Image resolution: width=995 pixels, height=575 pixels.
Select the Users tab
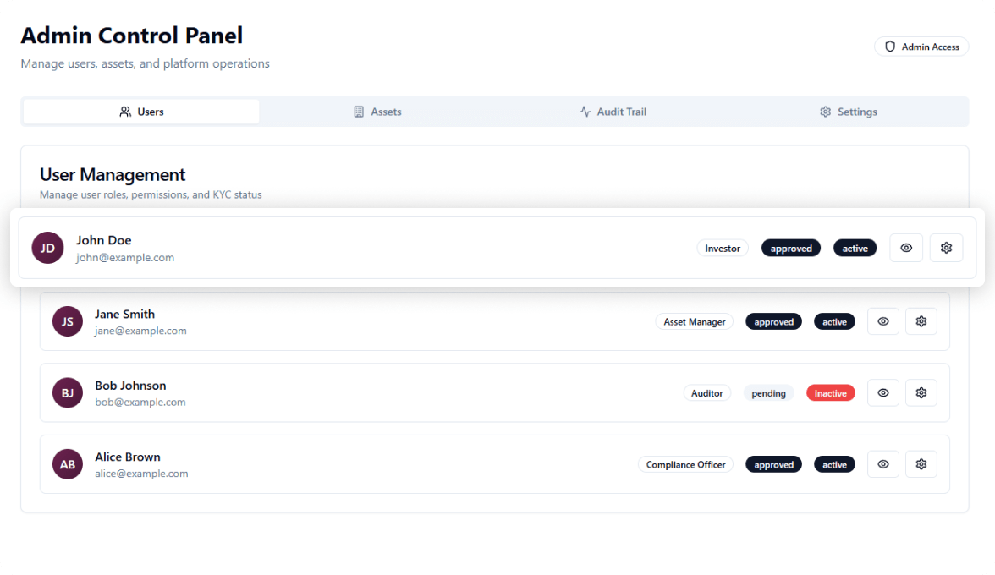tap(141, 112)
